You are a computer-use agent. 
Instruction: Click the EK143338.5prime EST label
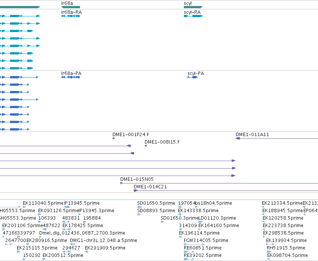click(x=198, y=210)
